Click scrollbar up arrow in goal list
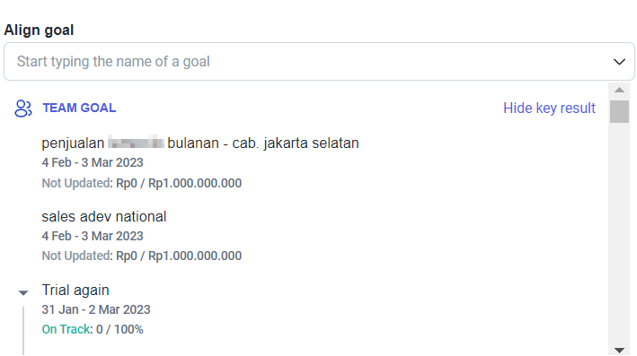Viewport: 637px width, 356px height. tap(619, 90)
